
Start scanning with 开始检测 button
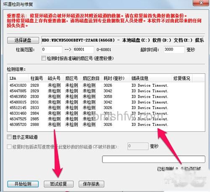click(23, 184)
